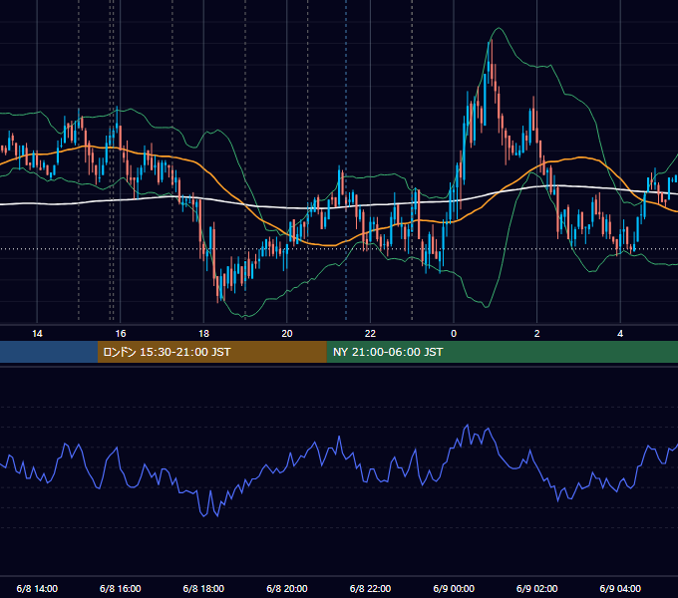Click the 2 hour axis label

coord(537,334)
